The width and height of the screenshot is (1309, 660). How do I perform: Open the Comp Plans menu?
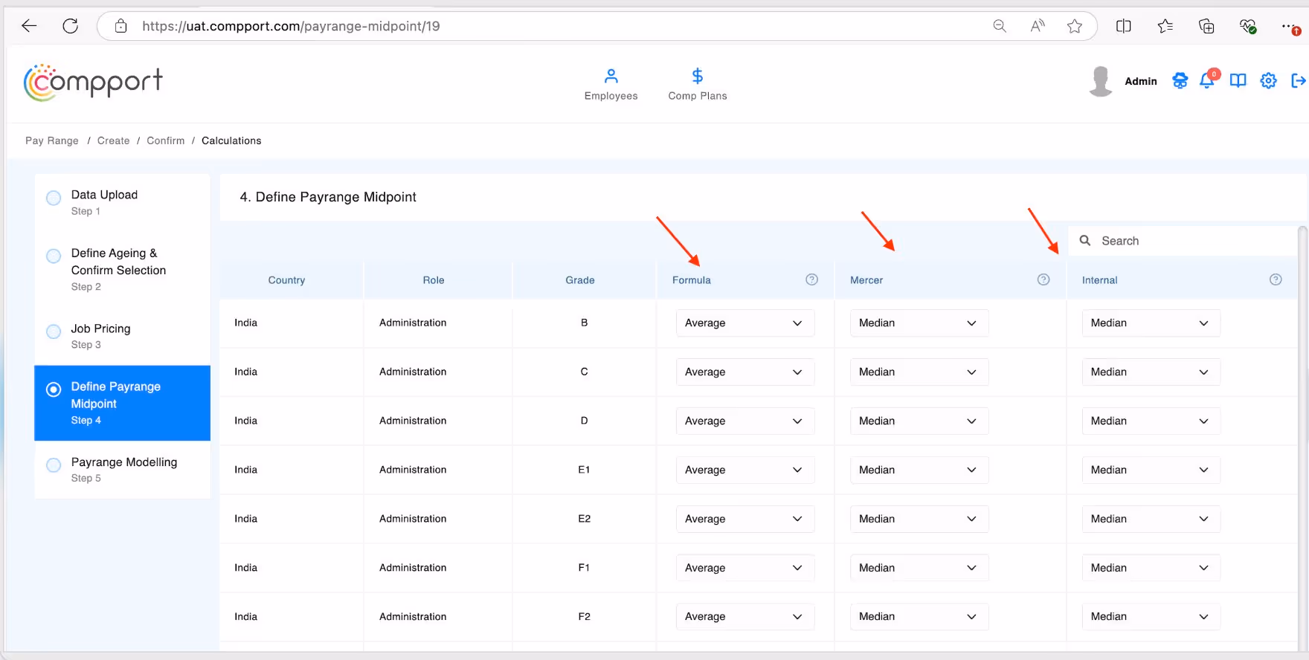tap(698, 85)
